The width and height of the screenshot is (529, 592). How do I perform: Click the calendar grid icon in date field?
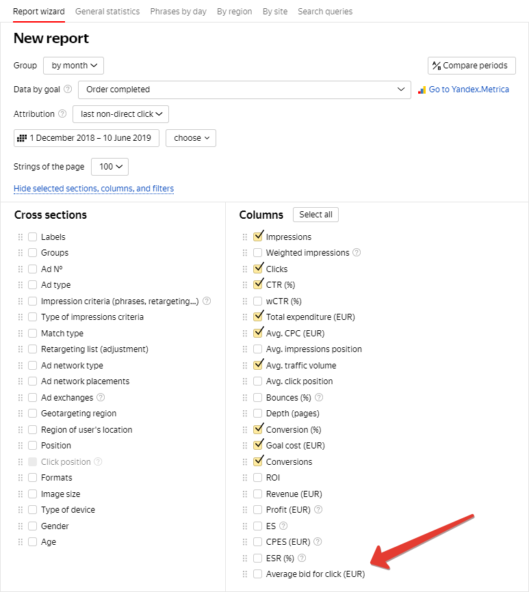click(21, 138)
